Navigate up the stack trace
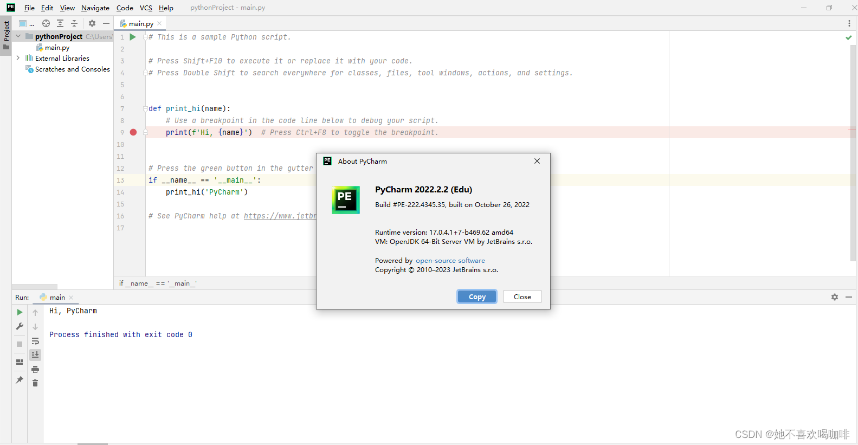The height and width of the screenshot is (445, 858). [35, 313]
